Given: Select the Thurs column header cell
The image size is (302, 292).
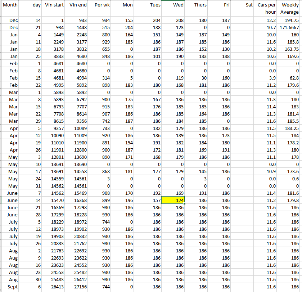Looking at the screenshot, I should coord(197,5).
